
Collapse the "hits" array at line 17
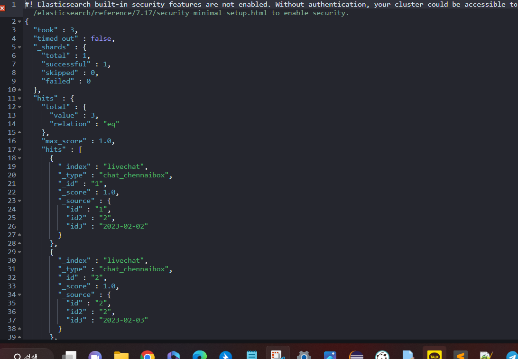tap(19, 149)
